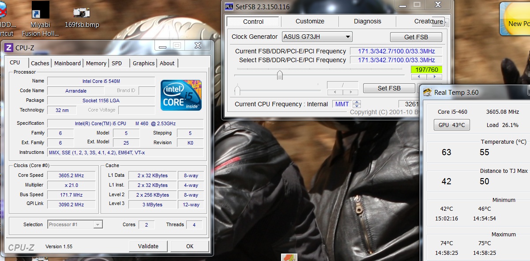Click the Cores value 2
The height and width of the screenshot is (261, 530).
tap(147, 225)
